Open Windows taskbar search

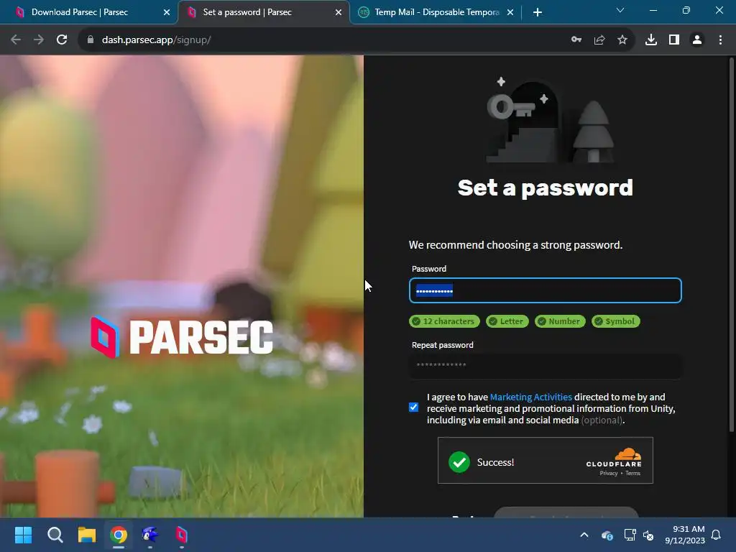pos(55,535)
